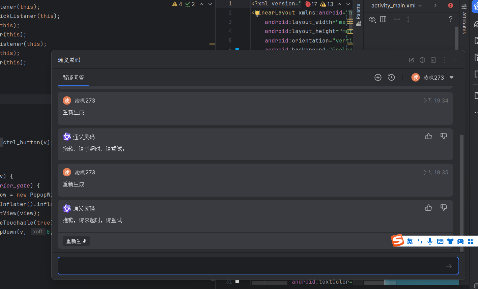The width and height of the screenshot is (478, 289).
Task: Start a new chat with the plus icon
Action: point(378,78)
